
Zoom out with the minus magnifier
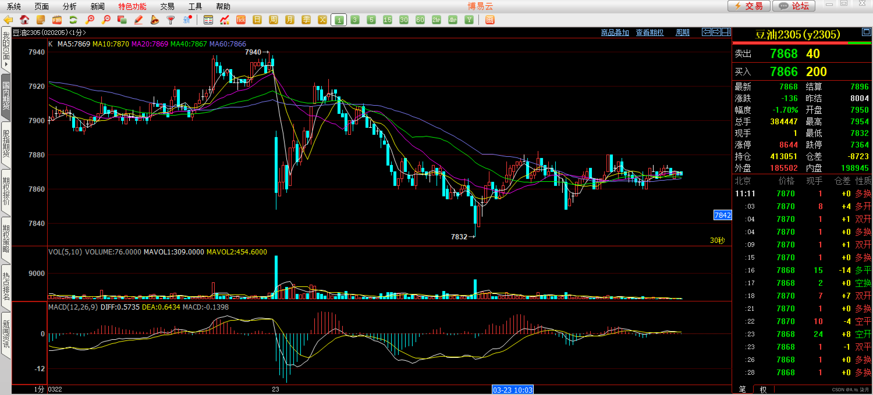(x=106, y=20)
